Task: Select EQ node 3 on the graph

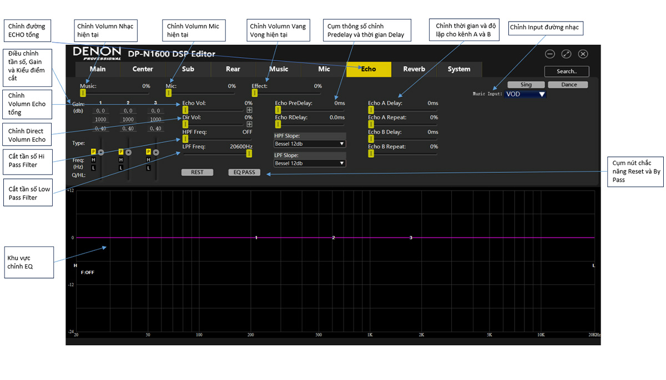Action: point(411,238)
